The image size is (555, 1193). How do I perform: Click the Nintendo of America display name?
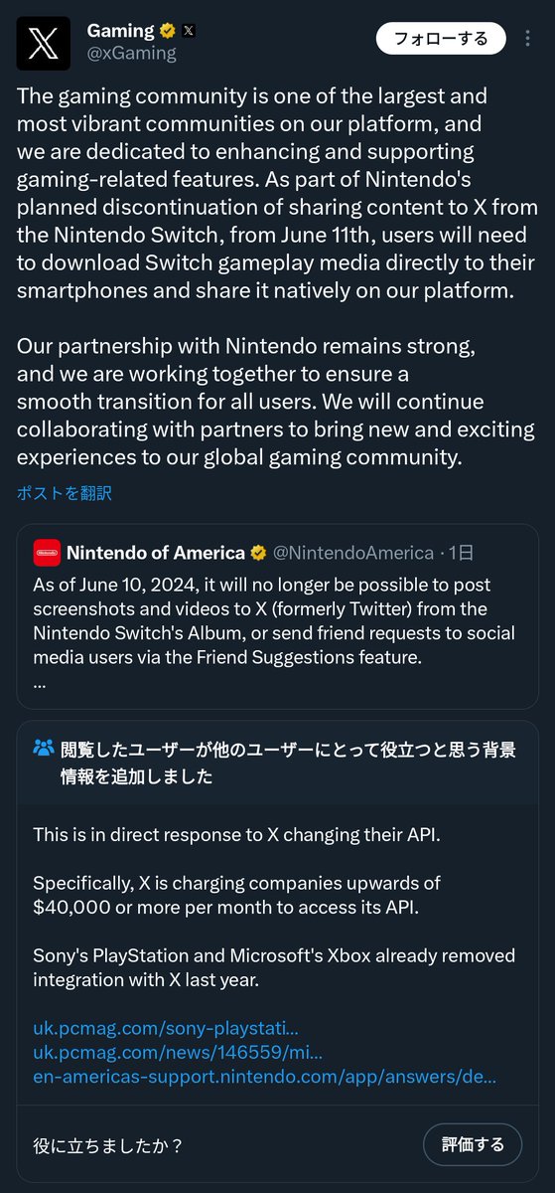pos(156,552)
